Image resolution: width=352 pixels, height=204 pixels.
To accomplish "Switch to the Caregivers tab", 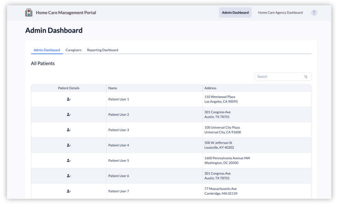I will point(74,50).
